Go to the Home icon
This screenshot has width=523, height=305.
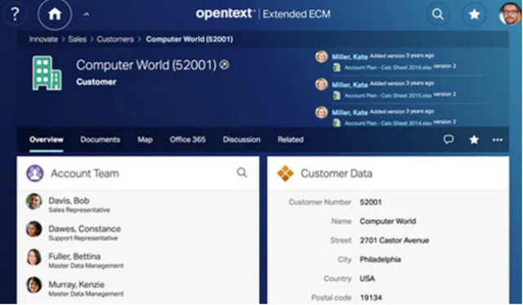tap(55, 15)
